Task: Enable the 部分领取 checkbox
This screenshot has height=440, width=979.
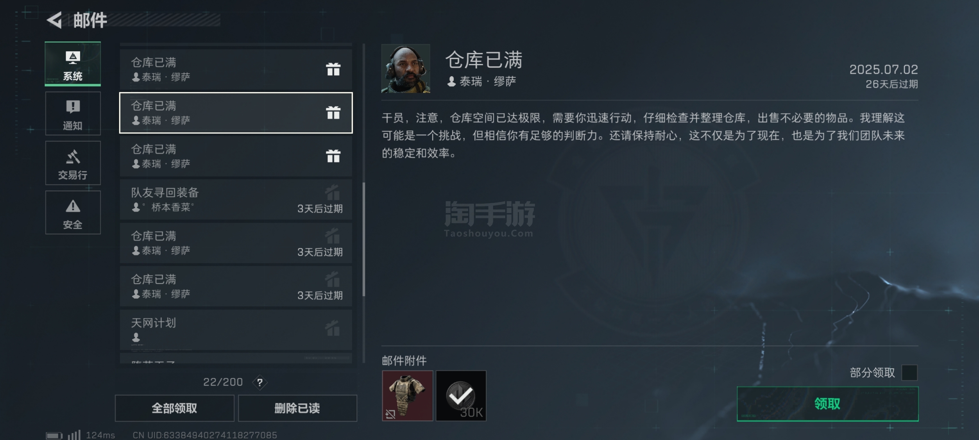Action: [x=909, y=372]
